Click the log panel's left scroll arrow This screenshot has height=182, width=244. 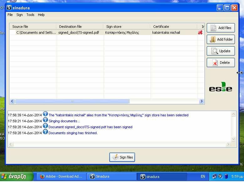point(11,144)
